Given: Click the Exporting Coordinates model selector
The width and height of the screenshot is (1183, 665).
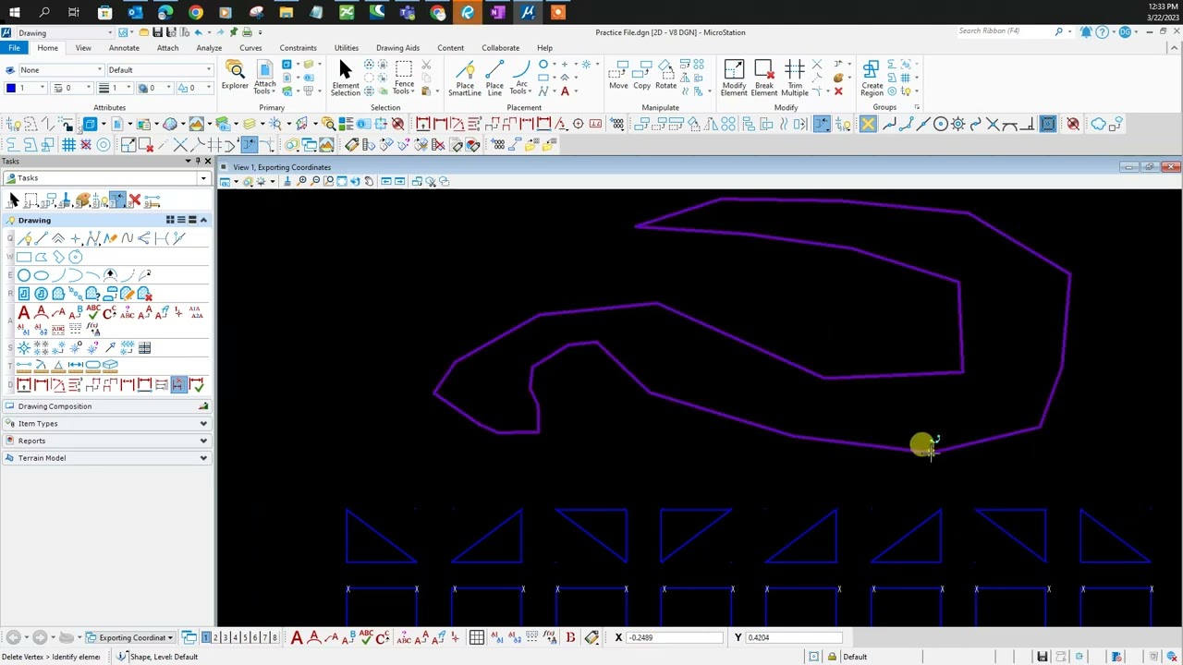Looking at the screenshot, I should pos(132,638).
